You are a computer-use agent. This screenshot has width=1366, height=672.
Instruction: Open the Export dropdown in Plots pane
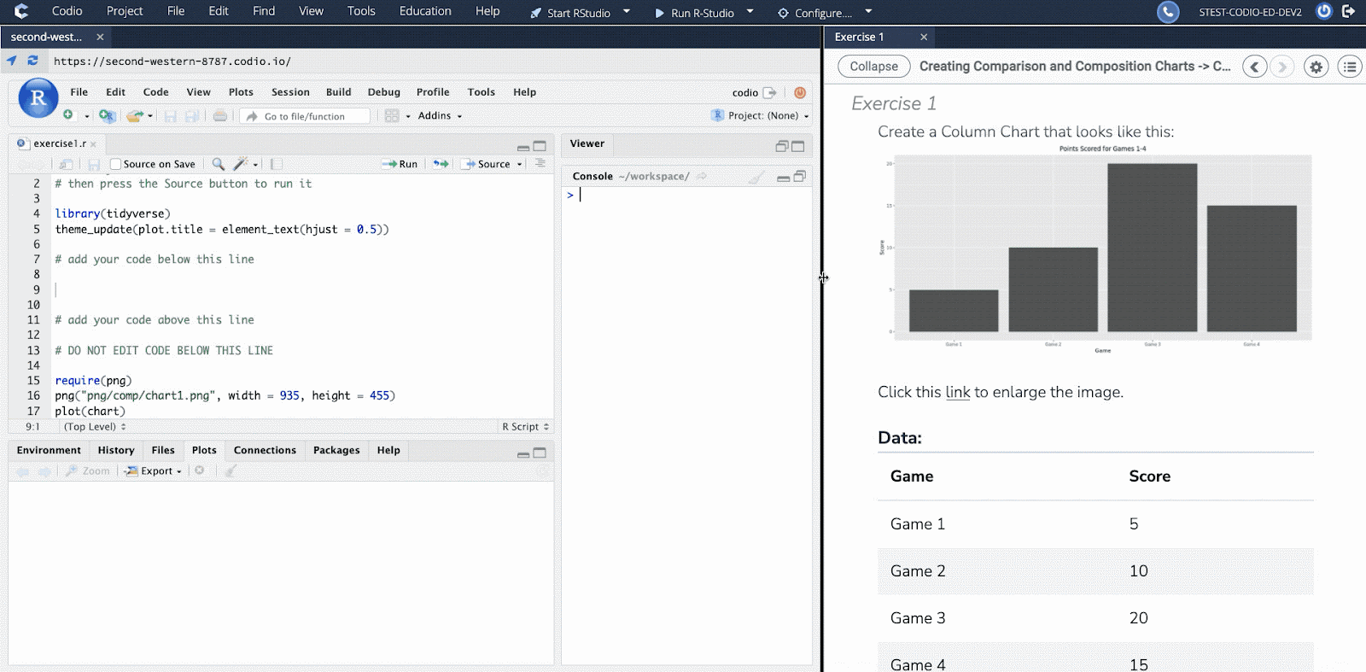tap(154, 470)
